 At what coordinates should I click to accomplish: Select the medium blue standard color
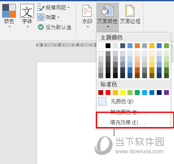(x=152, y=92)
